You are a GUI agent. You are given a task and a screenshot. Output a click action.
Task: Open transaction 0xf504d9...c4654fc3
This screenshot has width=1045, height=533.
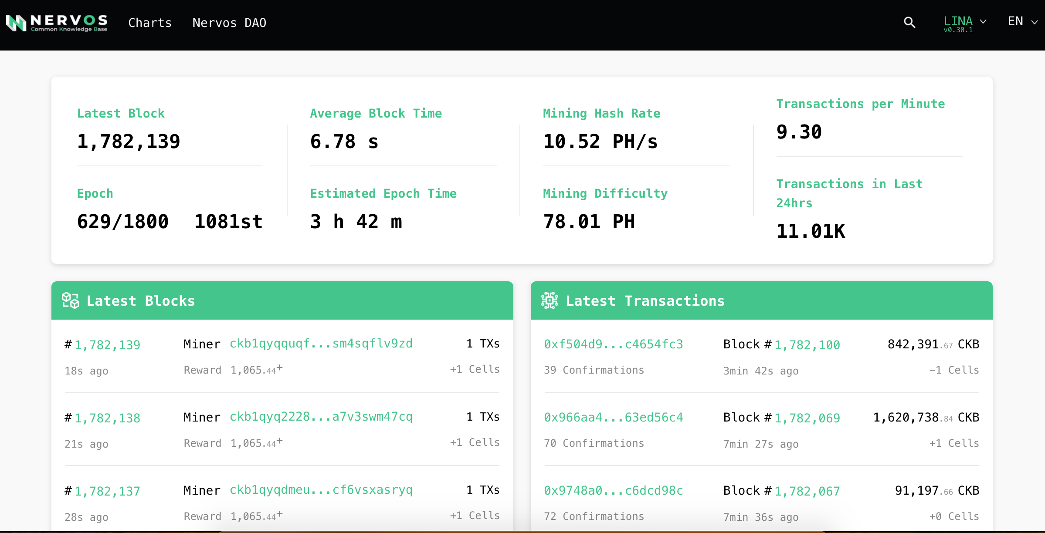pyautogui.click(x=613, y=344)
